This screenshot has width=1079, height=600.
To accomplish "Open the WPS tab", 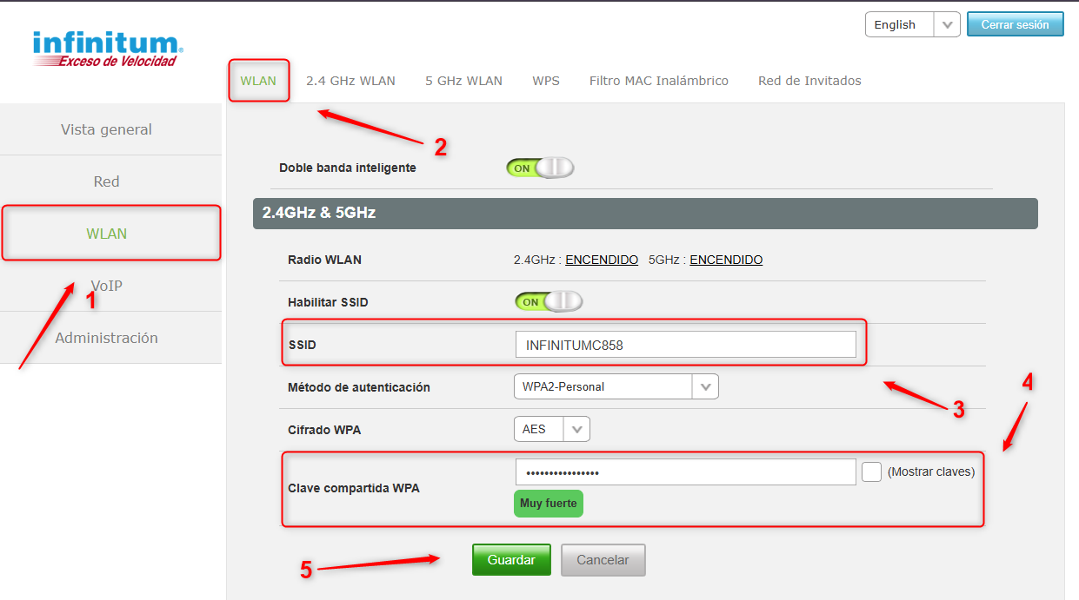I will (x=546, y=81).
